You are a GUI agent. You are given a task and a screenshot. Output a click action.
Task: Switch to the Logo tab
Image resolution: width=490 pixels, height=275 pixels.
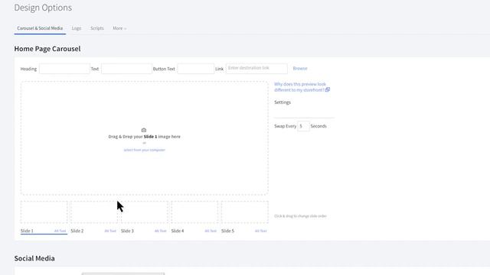[x=77, y=28]
